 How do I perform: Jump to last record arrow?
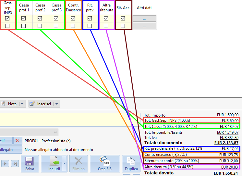click(15, 163)
